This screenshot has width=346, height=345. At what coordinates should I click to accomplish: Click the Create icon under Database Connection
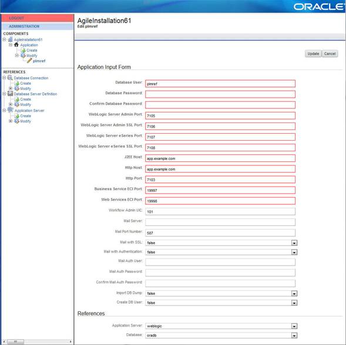[17, 83]
